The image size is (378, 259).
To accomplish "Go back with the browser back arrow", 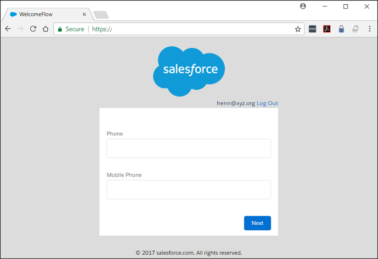I will (8, 29).
